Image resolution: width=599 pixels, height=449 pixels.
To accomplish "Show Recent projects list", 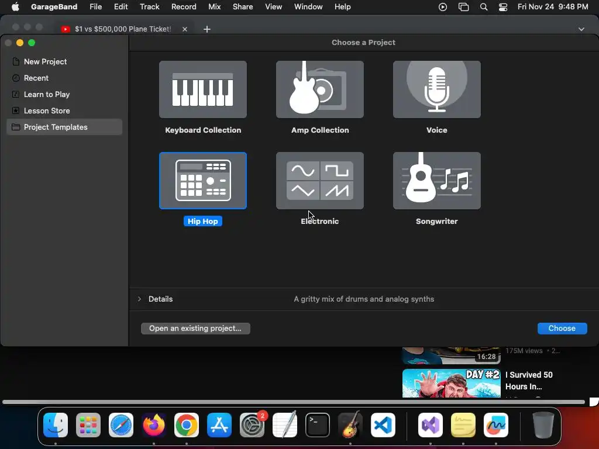I will point(64,78).
